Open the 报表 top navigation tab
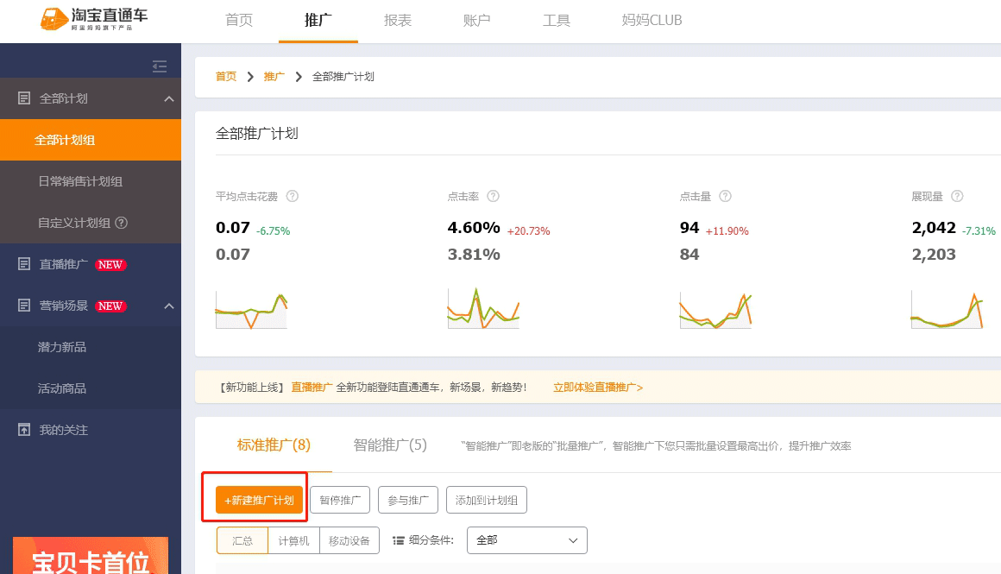The width and height of the screenshot is (1001, 574). 397,20
